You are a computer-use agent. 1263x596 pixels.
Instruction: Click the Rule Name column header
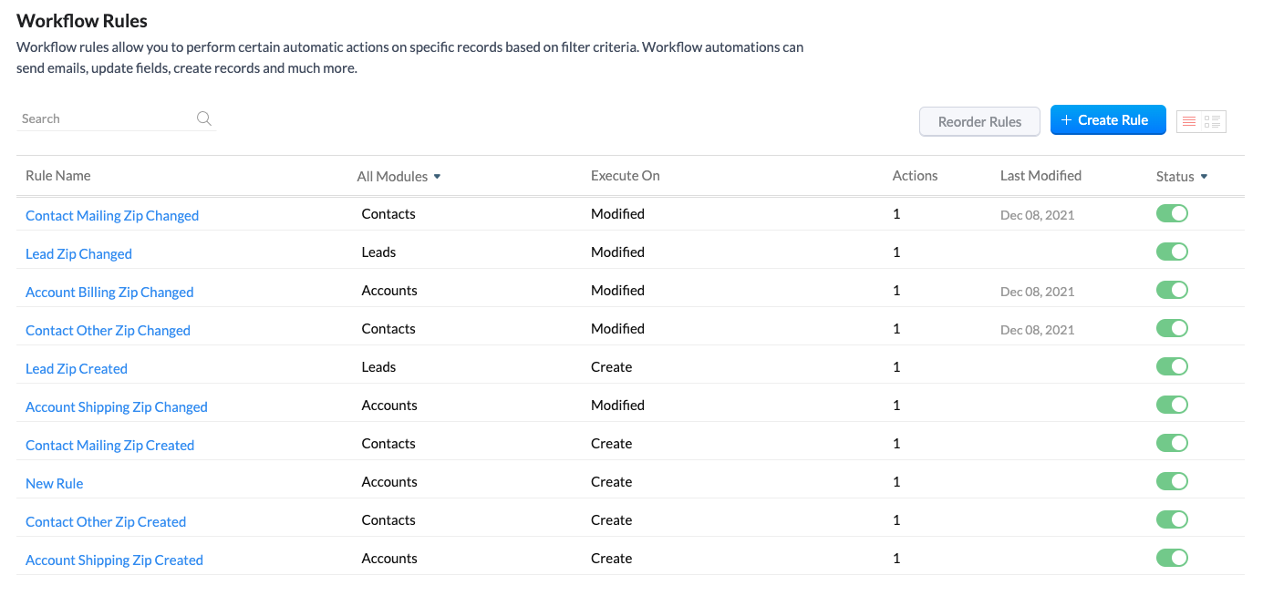click(x=58, y=176)
